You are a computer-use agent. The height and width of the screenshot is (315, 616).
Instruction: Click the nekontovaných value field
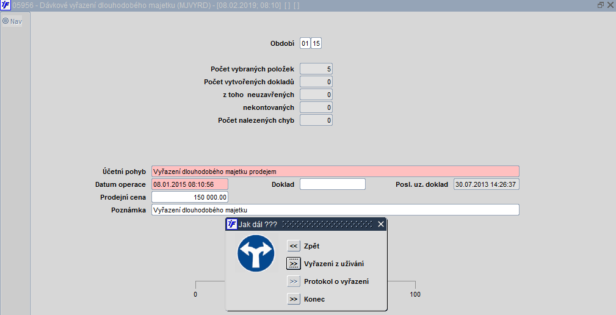[x=316, y=107]
